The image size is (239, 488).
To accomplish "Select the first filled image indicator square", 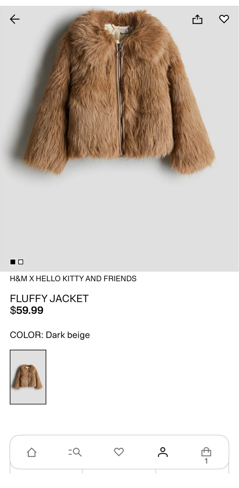I will (13, 262).
